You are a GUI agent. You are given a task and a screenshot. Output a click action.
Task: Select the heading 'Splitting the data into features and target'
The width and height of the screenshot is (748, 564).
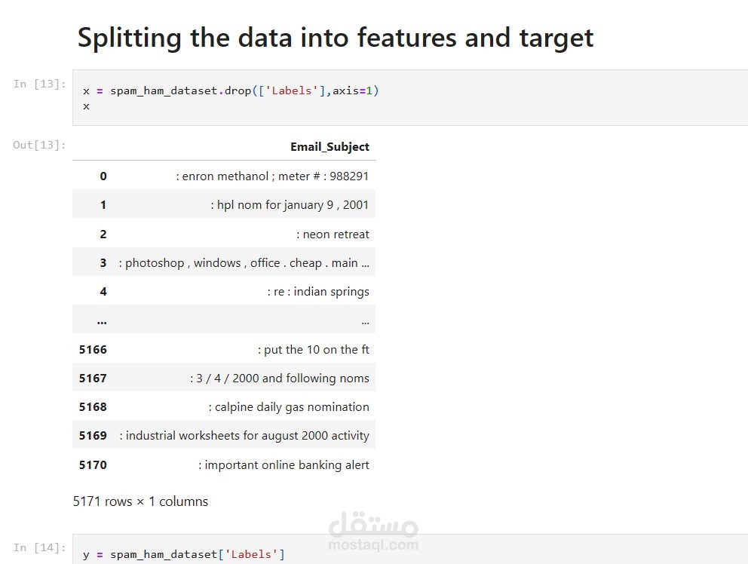[x=336, y=37]
